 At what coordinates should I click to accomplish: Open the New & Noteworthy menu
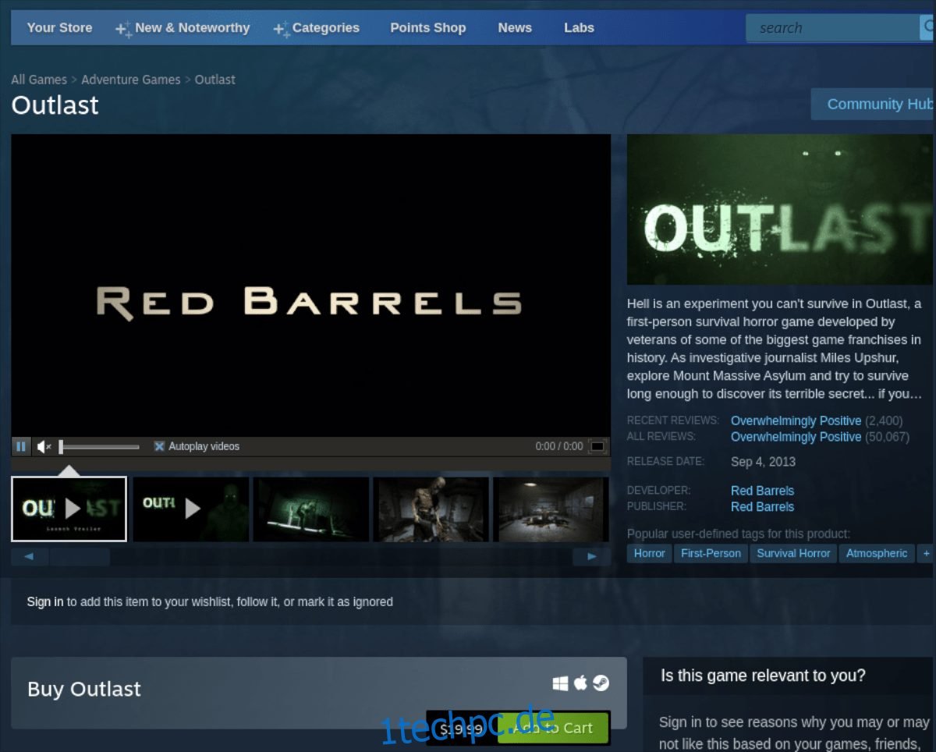tap(183, 27)
